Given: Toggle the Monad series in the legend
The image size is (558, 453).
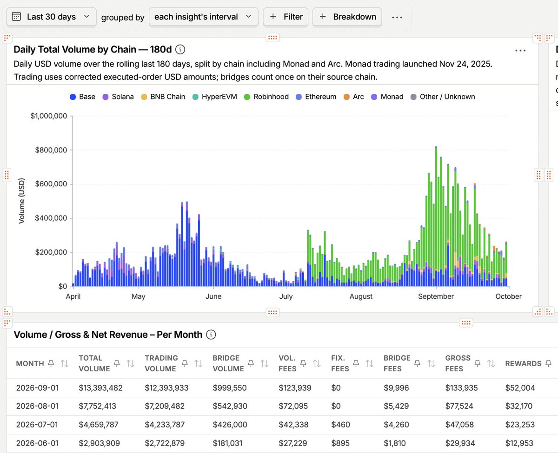Looking at the screenshot, I should click(x=387, y=97).
